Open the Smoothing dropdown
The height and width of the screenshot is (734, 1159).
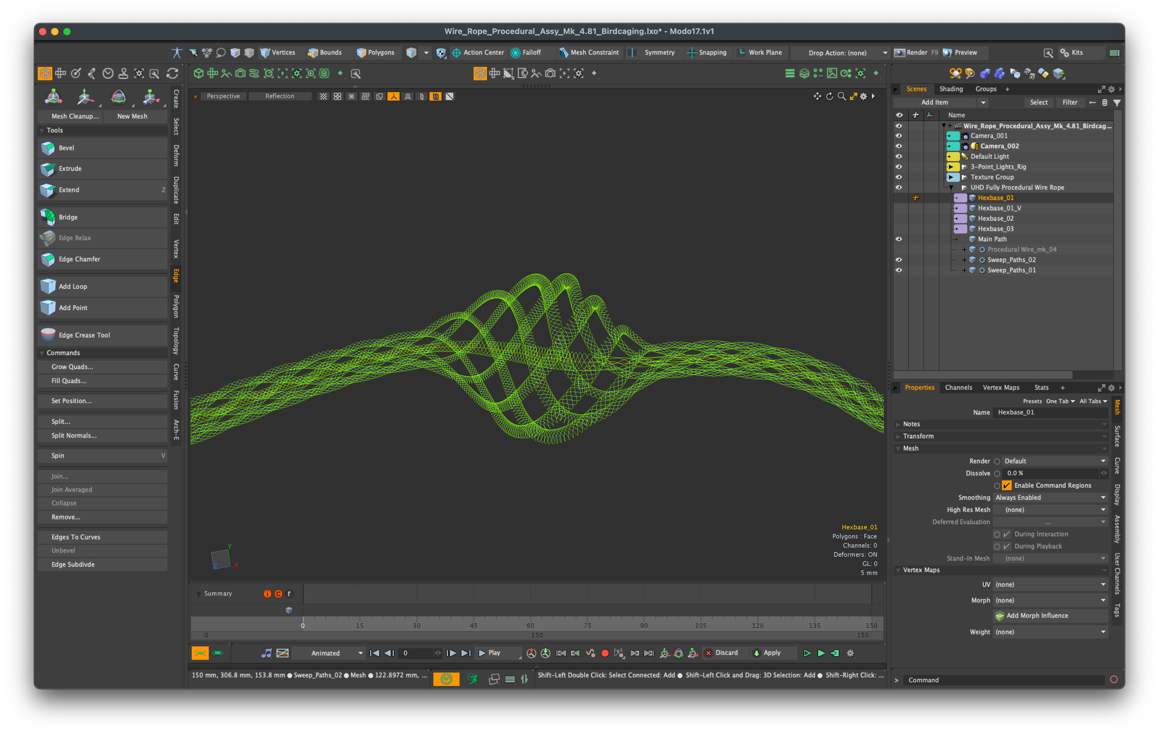(1050, 497)
